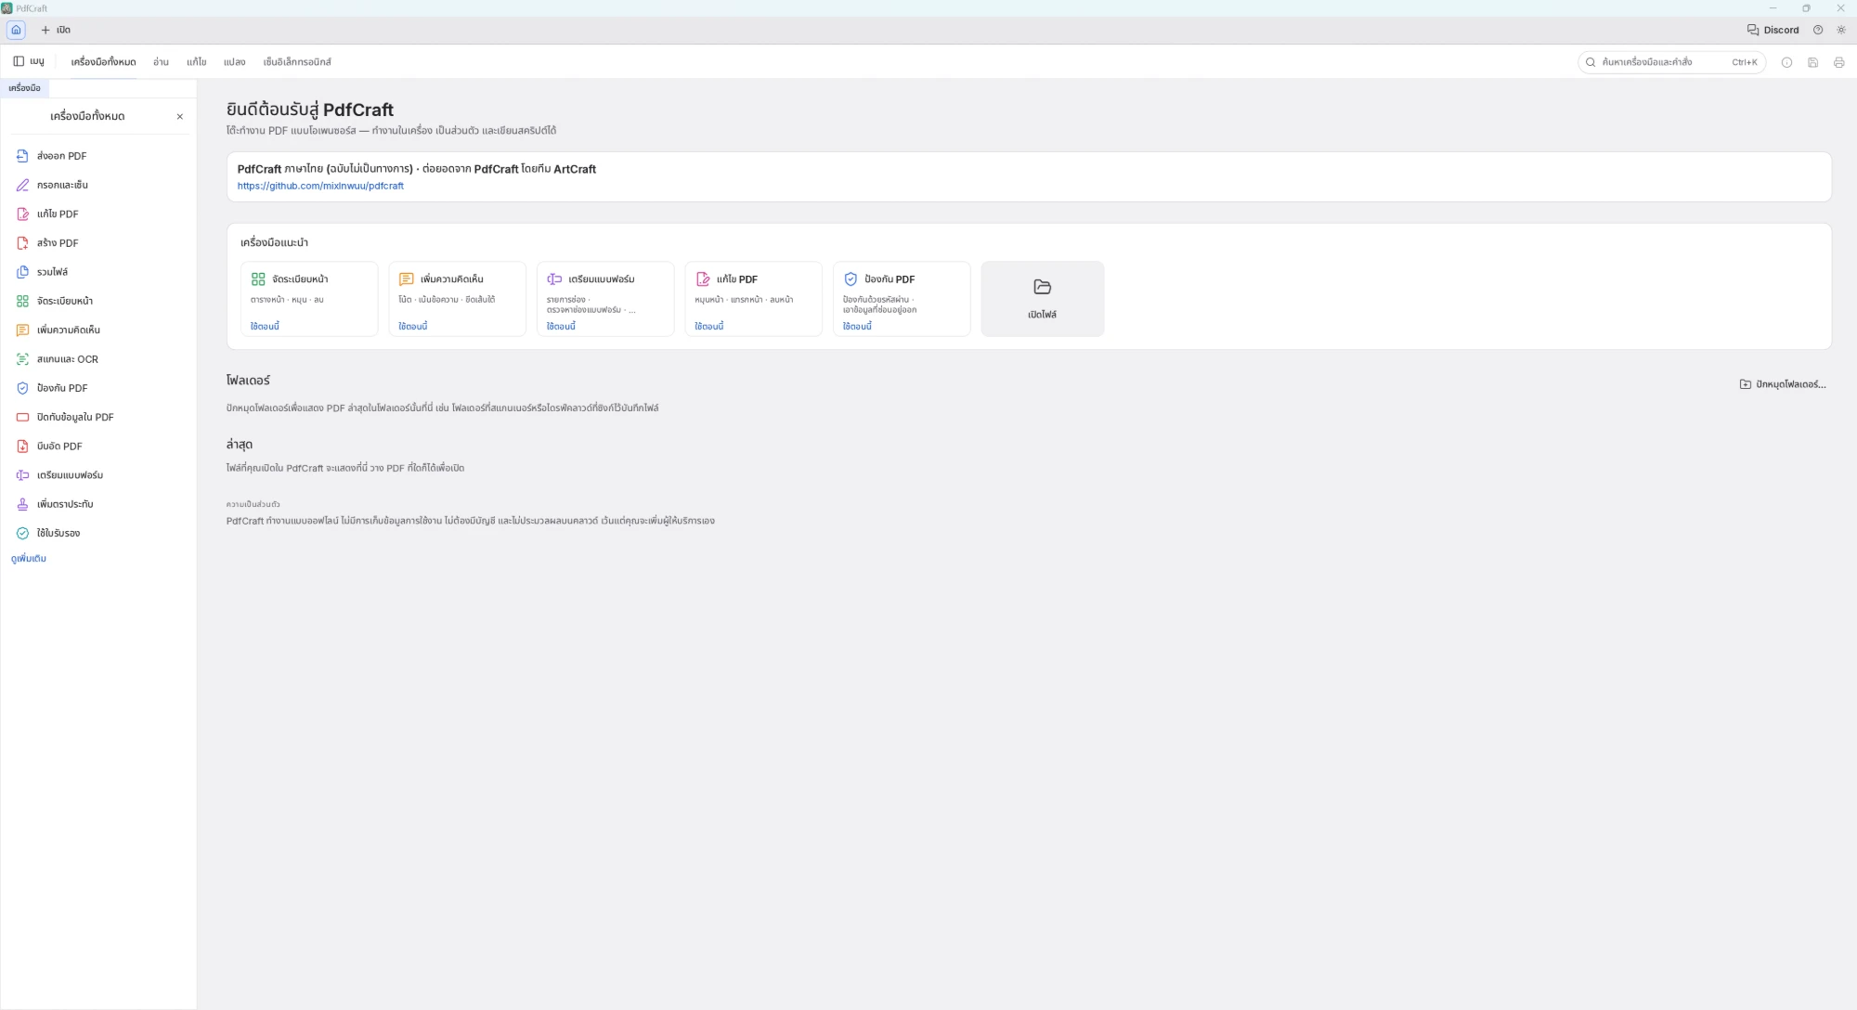Open จัดระเบียบหน้า tool in sidebar
Viewport: 1857px width, 1010px height.
point(98,301)
